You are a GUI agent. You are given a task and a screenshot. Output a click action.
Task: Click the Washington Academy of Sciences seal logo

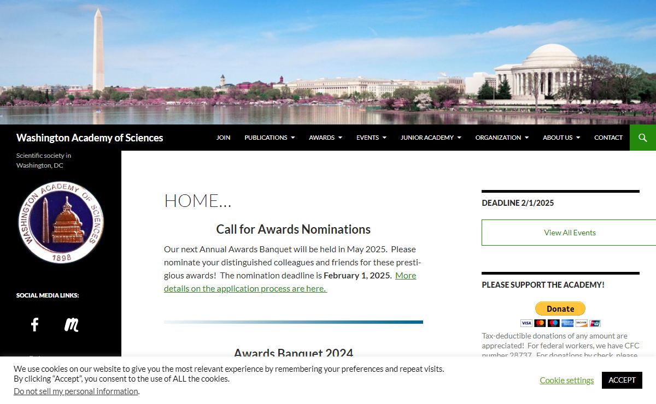[x=61, y=221]
